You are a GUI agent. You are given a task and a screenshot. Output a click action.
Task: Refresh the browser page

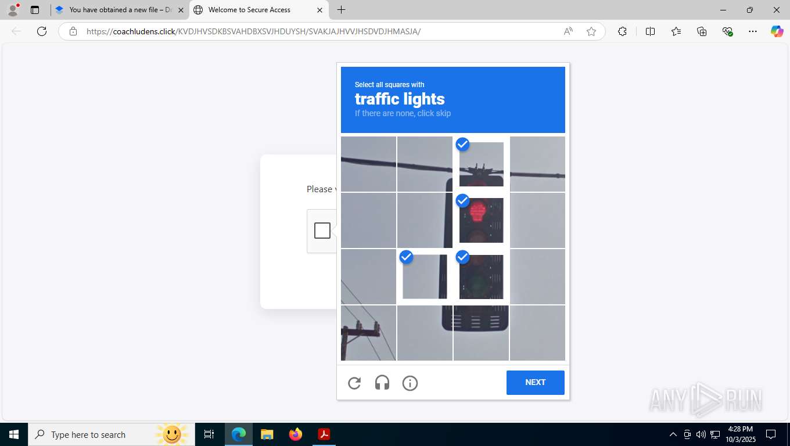click(42, 31)
